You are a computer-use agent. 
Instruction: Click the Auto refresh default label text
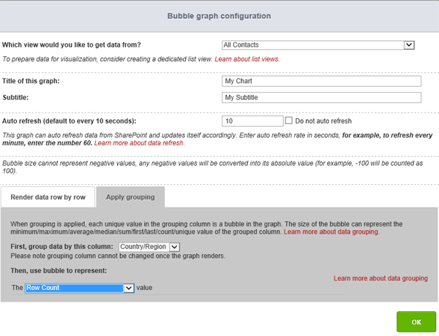69,121
